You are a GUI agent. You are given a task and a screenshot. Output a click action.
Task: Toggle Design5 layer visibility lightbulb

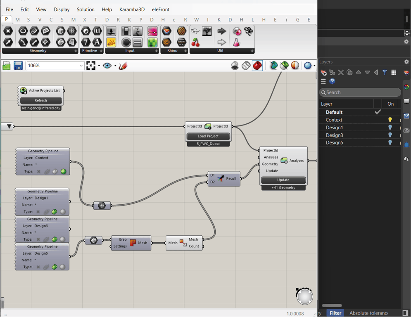(x=390, y=142)
